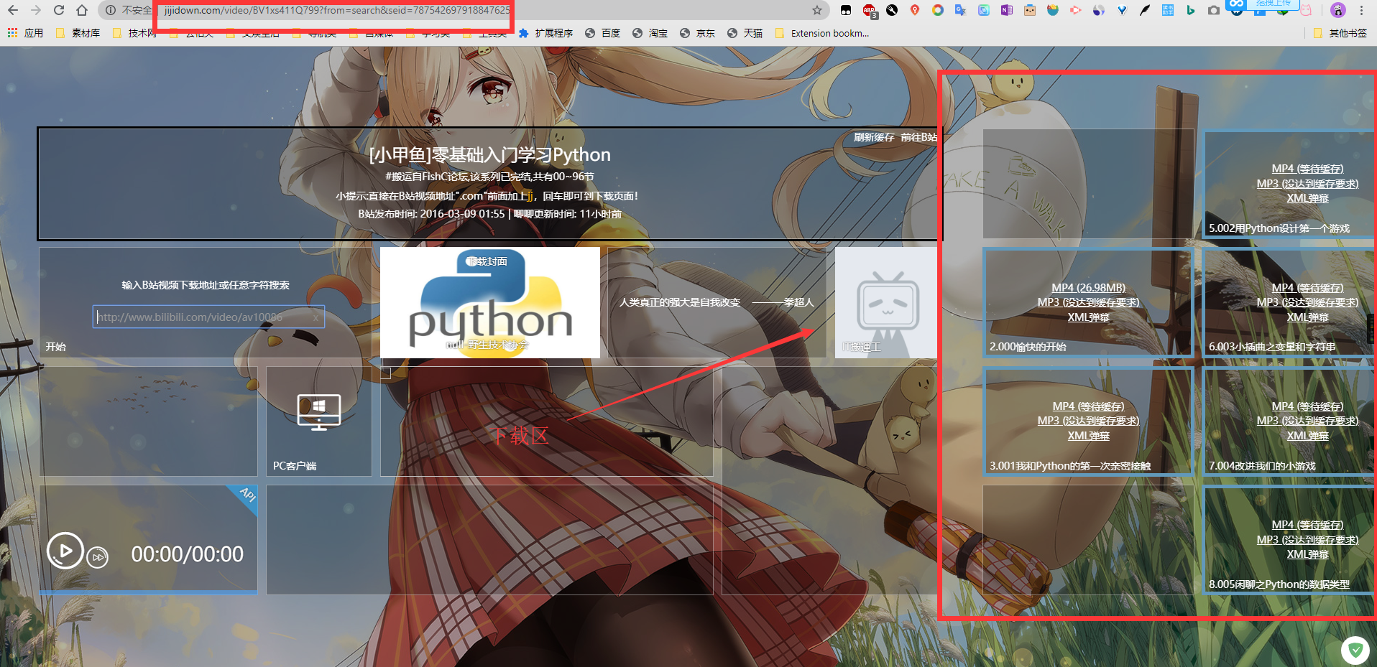The height and width of the screenshot is (667, 1377).
Task: Click MP4 (等待缓存) for 003小插曲之变量和字符串
Action: click(1307, 288)
